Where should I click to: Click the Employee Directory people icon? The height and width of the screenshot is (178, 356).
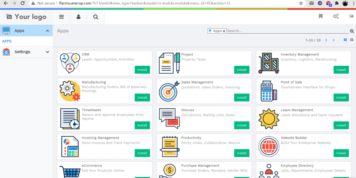[269, 171]
